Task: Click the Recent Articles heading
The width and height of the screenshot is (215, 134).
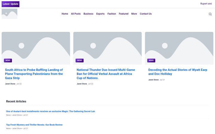Action: [16, 102]
